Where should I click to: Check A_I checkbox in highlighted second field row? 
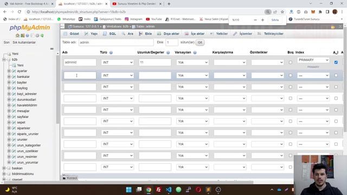point(336,75)
